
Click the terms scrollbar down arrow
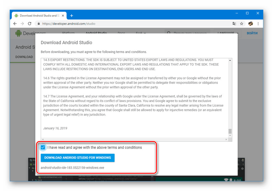tap(230, 135)
